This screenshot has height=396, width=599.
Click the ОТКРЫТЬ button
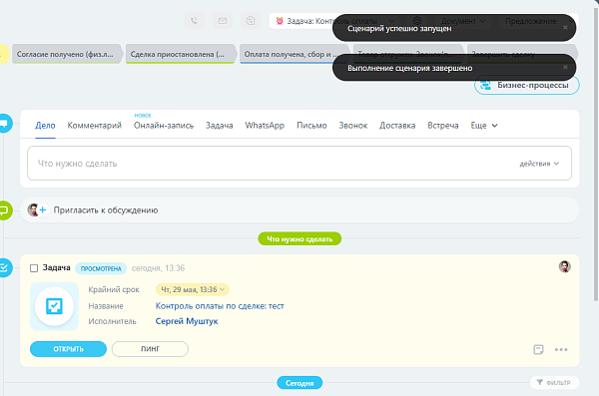[x=68, y=349]
